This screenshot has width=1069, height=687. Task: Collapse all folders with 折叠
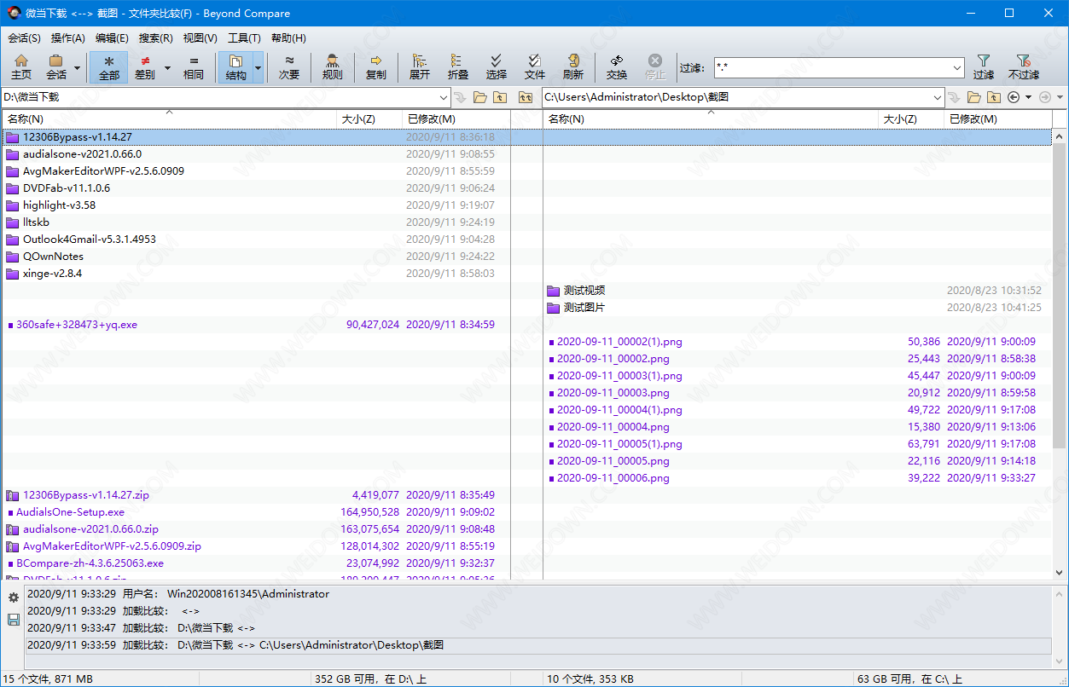(x=458, y=67)
